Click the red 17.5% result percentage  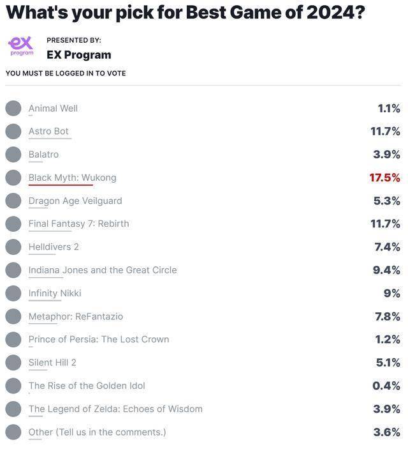[384, 178]
